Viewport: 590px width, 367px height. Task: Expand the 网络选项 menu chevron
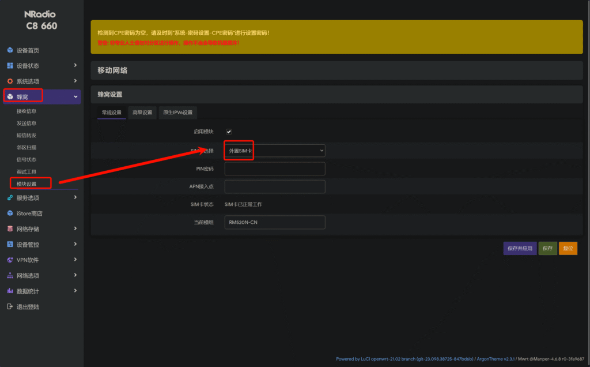(x=75, y=276)
